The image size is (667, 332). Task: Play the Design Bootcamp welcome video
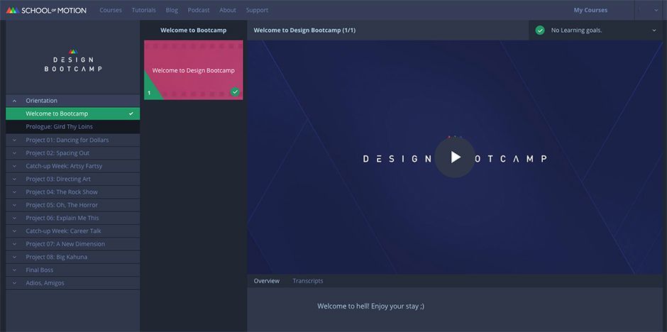click(x=455, y=157)
